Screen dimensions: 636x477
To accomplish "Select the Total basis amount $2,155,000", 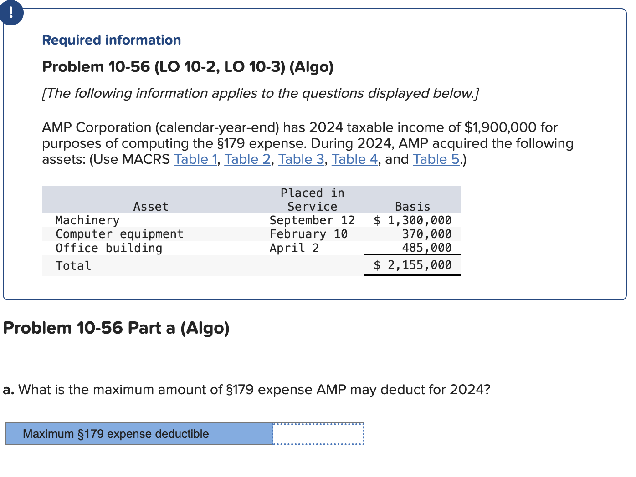I will [x=412, y=264].
